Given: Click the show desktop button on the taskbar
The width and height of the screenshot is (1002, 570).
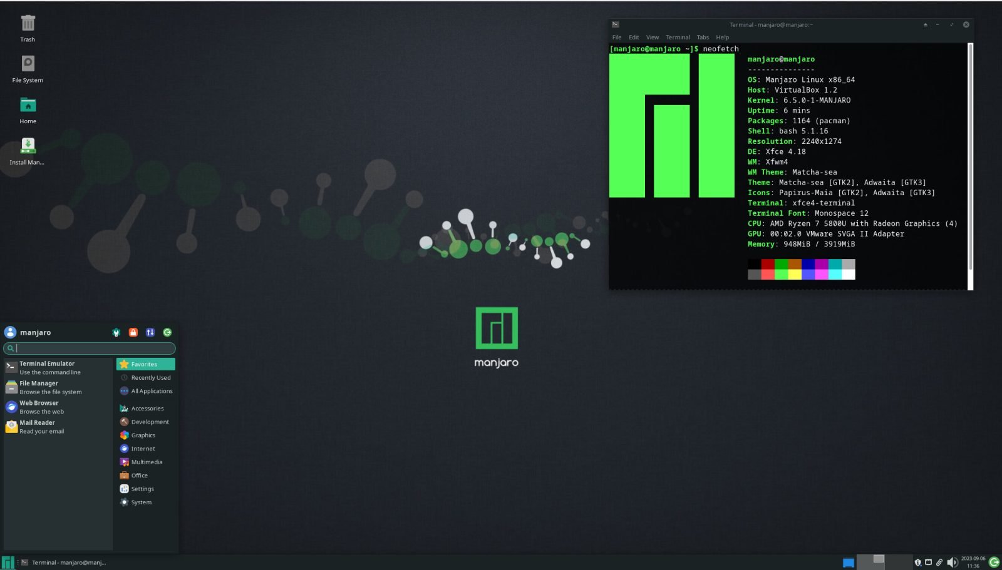Looking at the screenshot, I should point(849,562).
